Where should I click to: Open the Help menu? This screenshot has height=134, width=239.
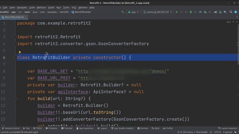(x=92, y=7)
